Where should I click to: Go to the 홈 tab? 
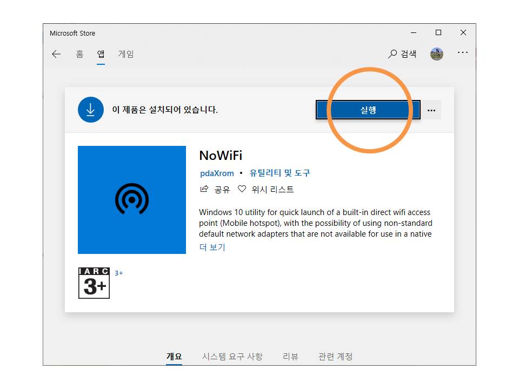79,54
